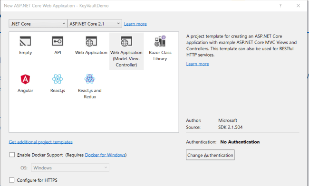The width and height of the screenshot is (309, 186).
Task: Click Learn more link beside version dropdown
Action: 135,24
